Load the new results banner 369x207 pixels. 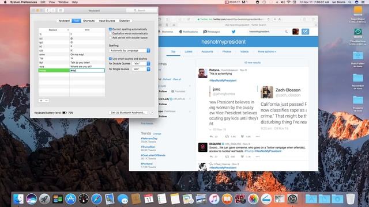tap(253, 63)
